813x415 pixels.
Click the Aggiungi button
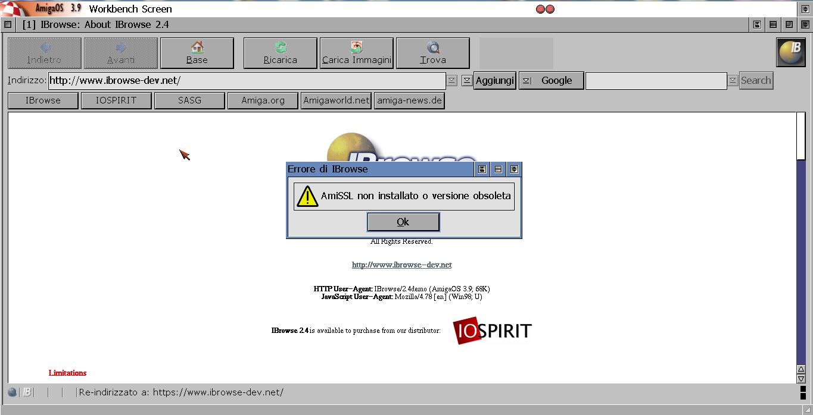[x=494, y=81]
